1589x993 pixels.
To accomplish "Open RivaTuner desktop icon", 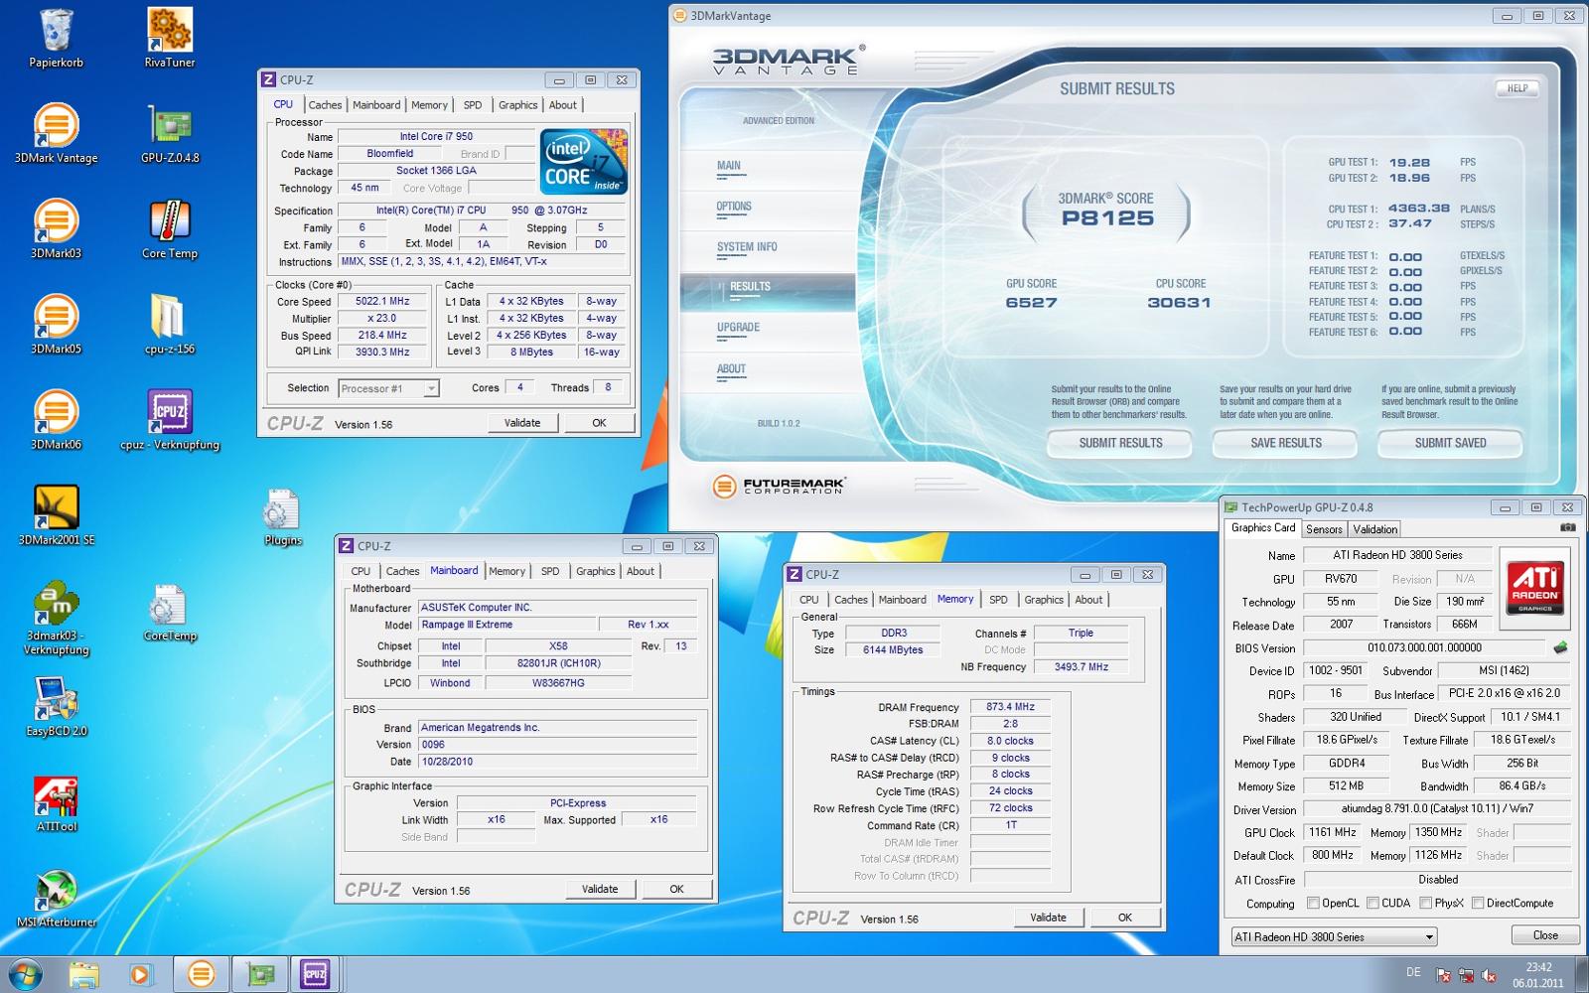I will tap(170, 38).
